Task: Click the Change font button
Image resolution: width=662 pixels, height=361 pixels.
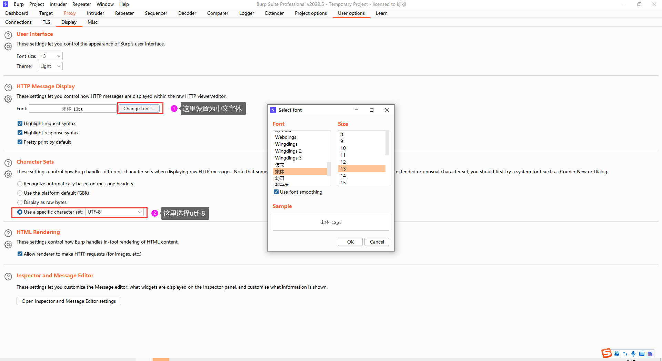Action: point(139,109)
